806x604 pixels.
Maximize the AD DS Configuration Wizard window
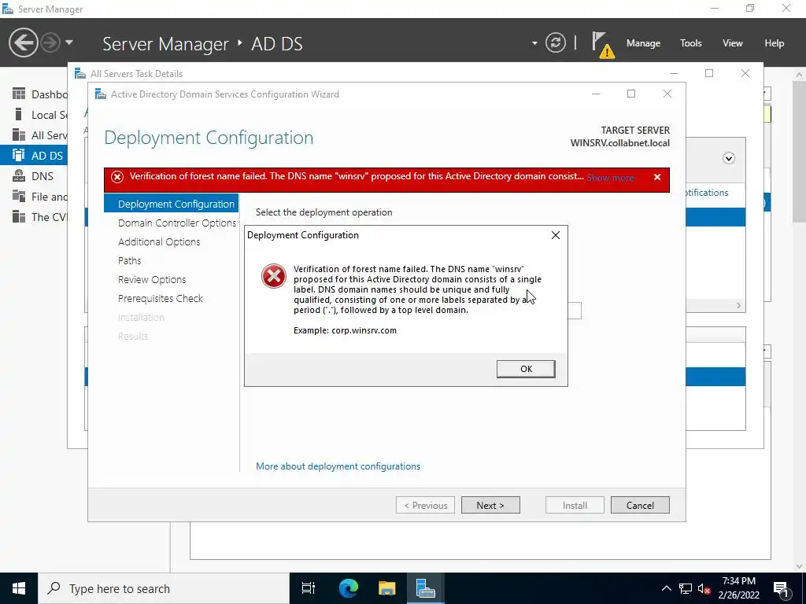coord(631,94)
